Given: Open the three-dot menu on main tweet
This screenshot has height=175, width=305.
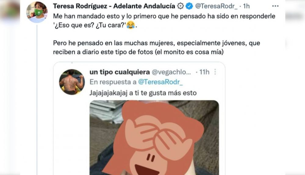Looking at the screenshot, I should 275,6.
